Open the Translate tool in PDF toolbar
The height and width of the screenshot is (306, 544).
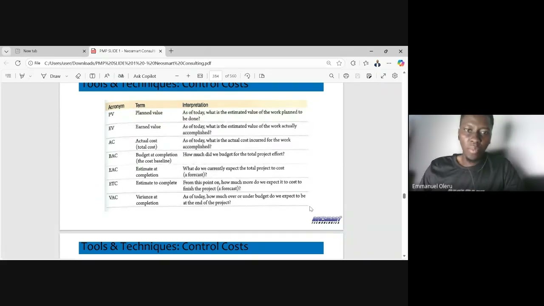point(121,76)
